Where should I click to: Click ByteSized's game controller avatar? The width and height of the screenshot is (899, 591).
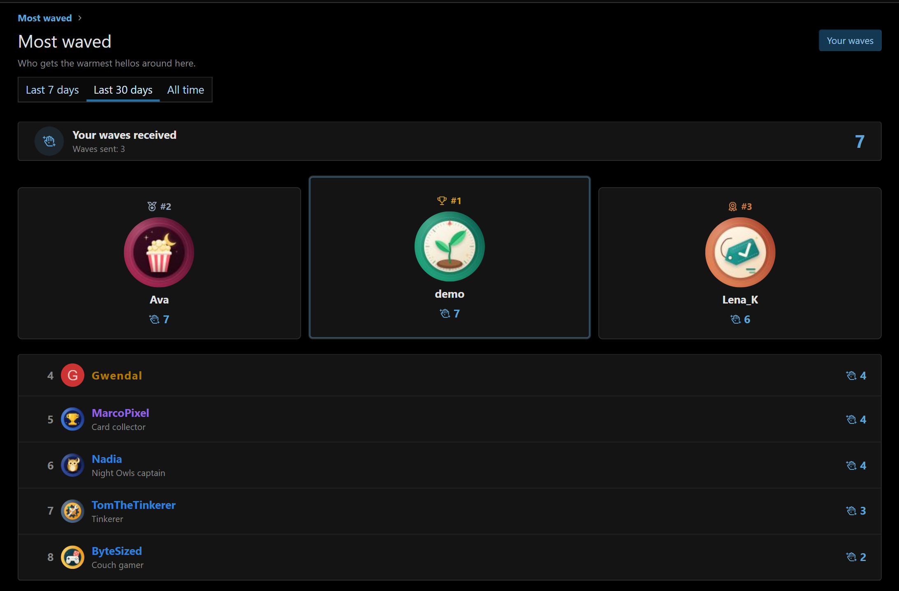[72, 557]
